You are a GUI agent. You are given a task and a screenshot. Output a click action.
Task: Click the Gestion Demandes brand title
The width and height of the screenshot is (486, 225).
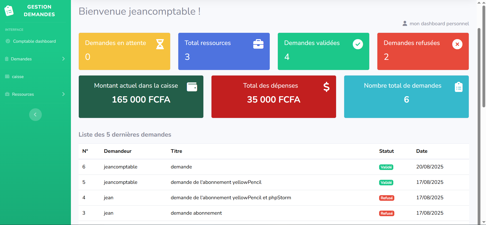(x=39, y=11)
